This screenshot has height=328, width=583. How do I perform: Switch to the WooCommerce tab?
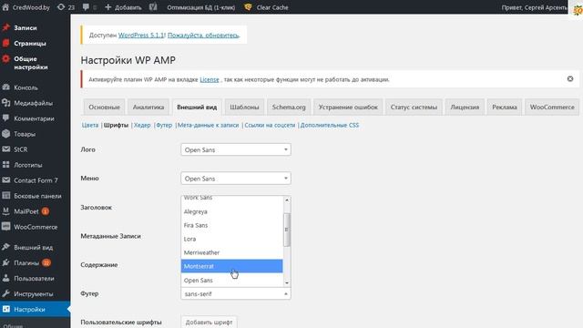click(552, 108)
